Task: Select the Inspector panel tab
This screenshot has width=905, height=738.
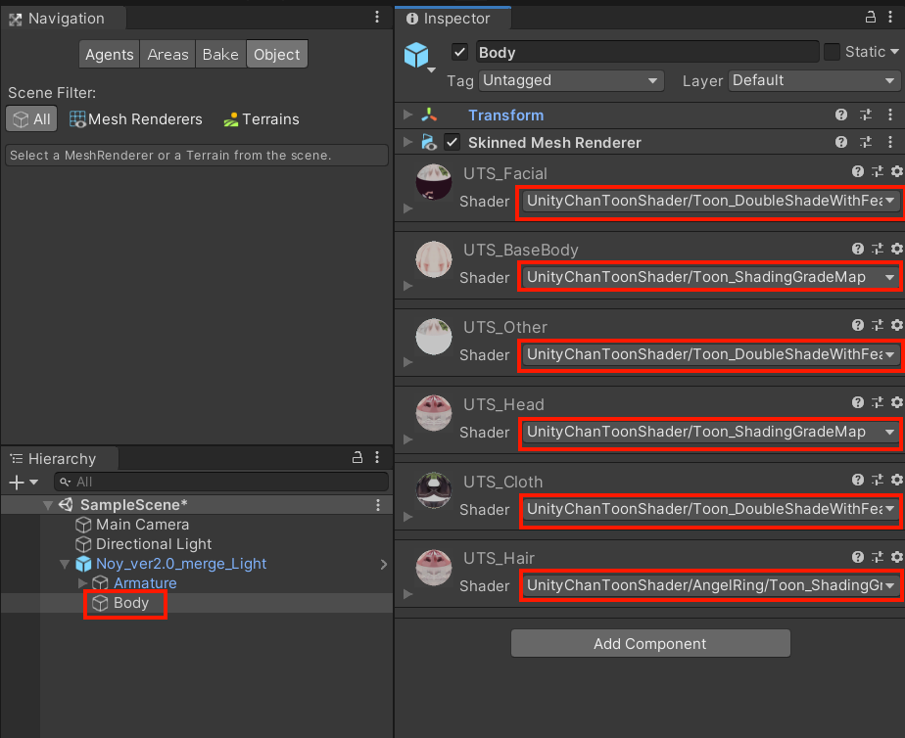Action: (453, 19)
